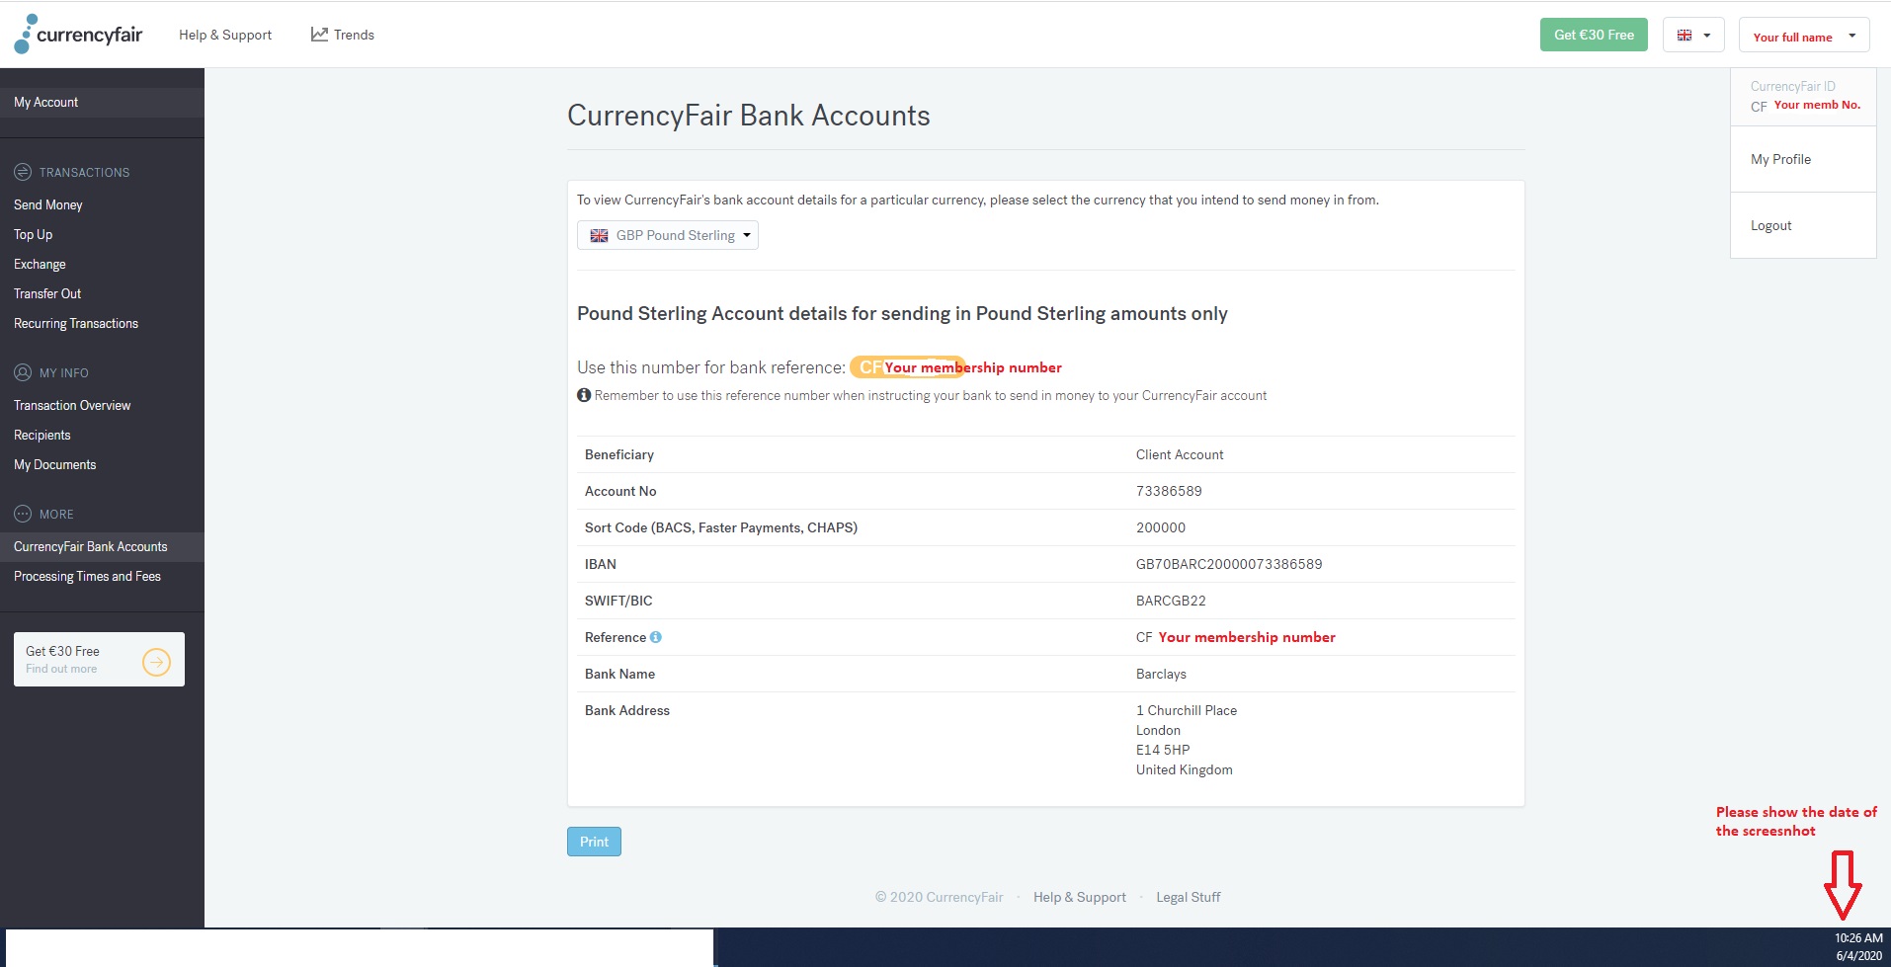Image resolution: width=1891 pixels, height=967 pixels.
Task: Click the bank address line 1 Churchill Place
Action: coord(1187,710)
